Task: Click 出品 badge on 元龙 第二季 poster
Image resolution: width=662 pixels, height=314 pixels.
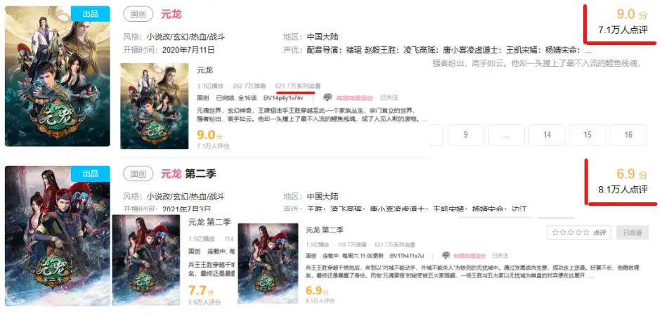Action: (x=91, y=173)
